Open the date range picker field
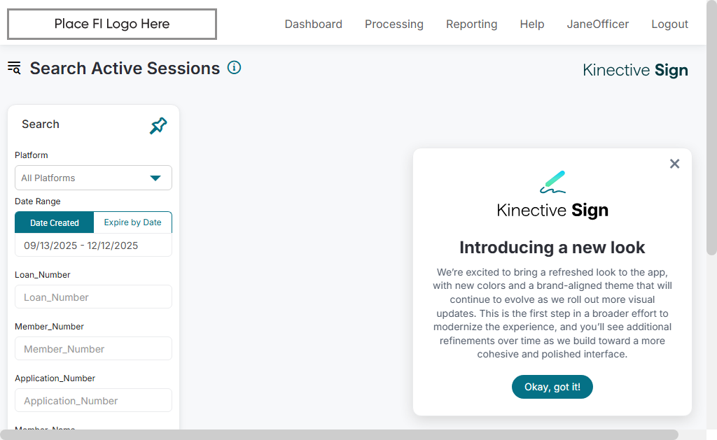Viewport: 717px width, 440px height. (93, 246)
